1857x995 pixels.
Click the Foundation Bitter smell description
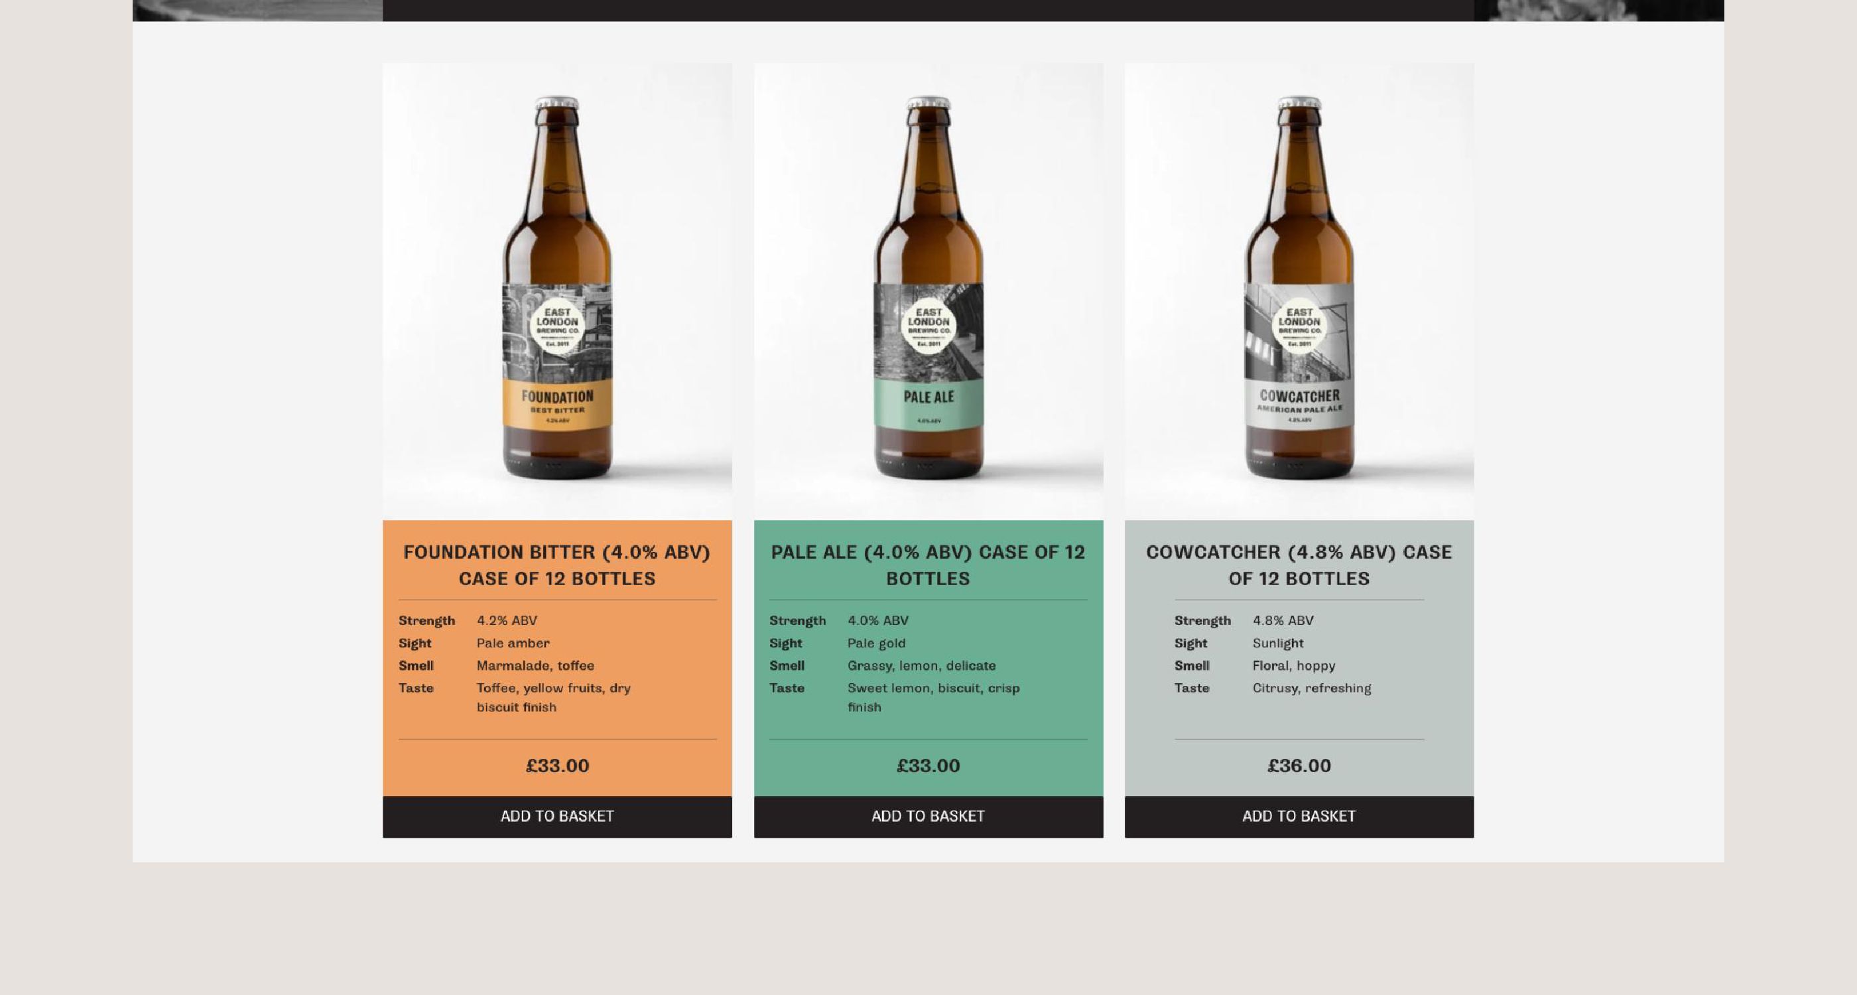click(535, 665)
